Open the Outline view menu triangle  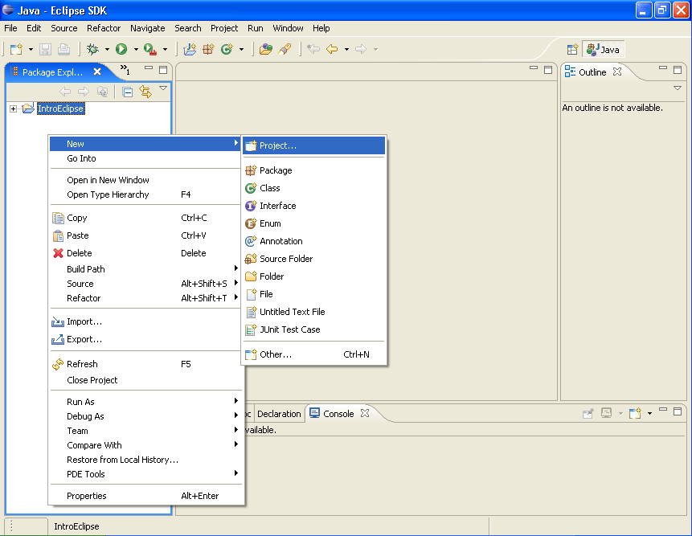click(x=678, y=88)
